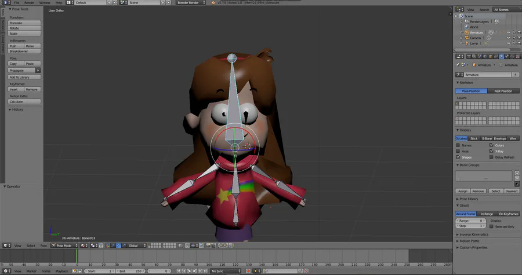This screenshot has height=275, width=522.
Task: Hide the Armature in outliner via eye icon
Action: click(x=508, y=32)
